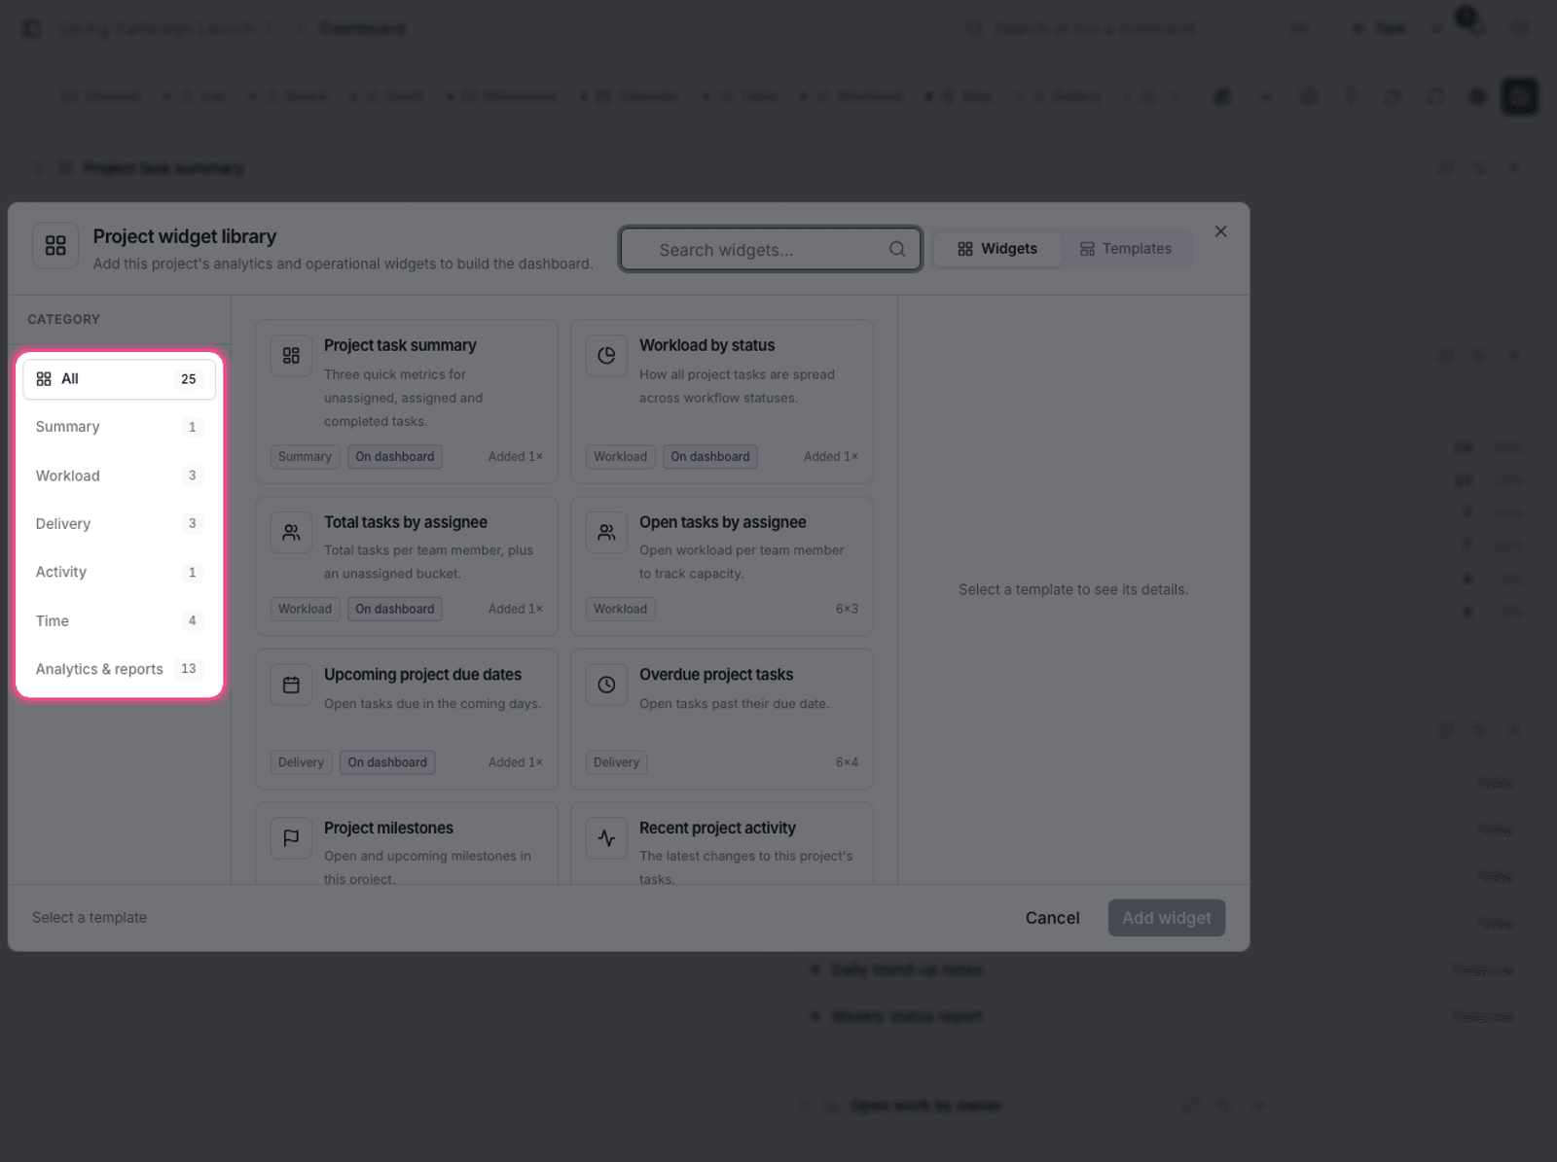Click On dashboard badge on Workload by status
The width and height of the screenshot is (1557, 1162).
pos(710,457)
